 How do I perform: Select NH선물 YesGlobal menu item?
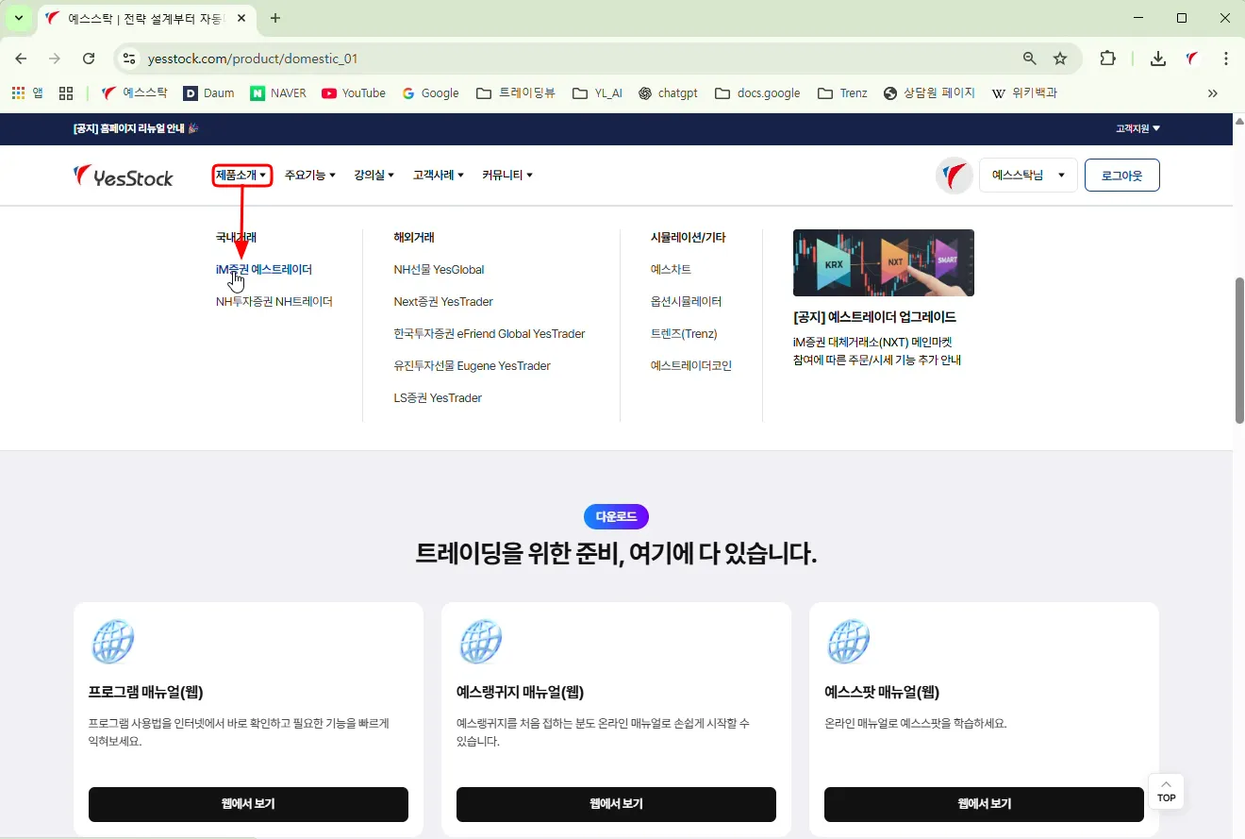(440, 270)
